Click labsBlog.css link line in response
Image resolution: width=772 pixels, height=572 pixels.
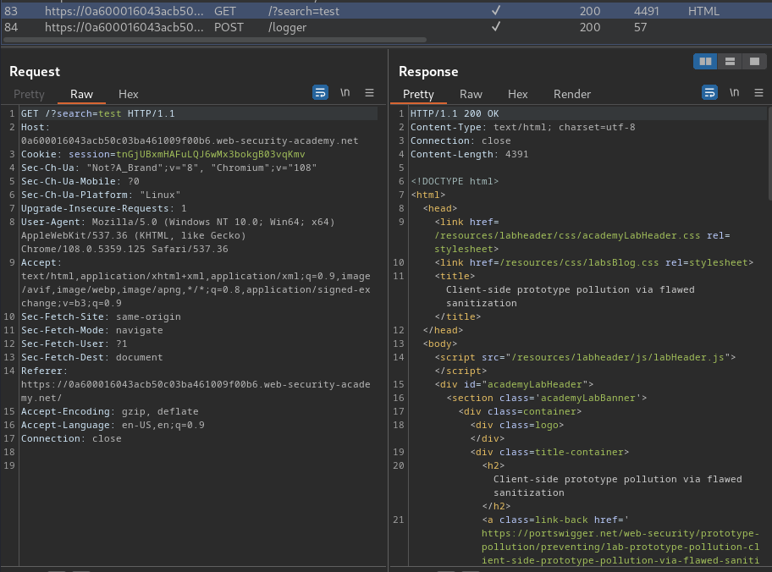click(x=593, y=263)
